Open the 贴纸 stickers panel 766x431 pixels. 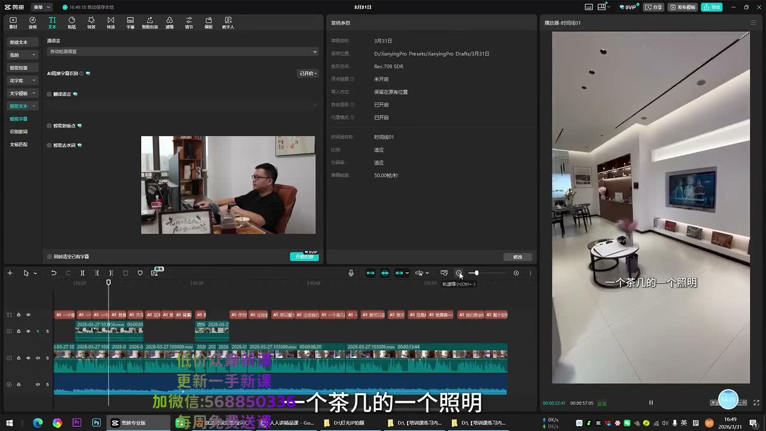coord(72,23)
